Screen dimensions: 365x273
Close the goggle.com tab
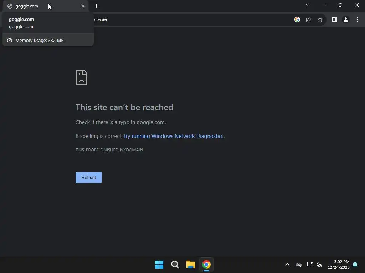(x=83, y=6)
